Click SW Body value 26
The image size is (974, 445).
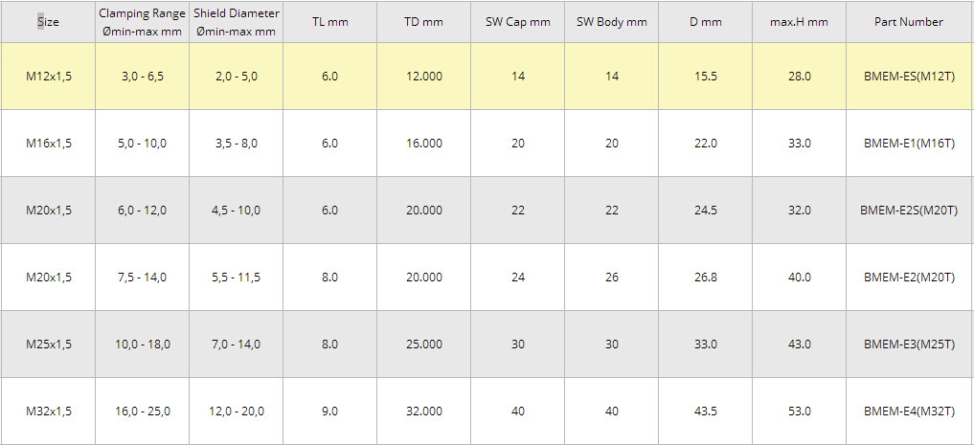pyautogui.click(x=612, y=278)
